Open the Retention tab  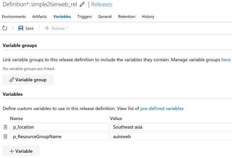point(126,17)
